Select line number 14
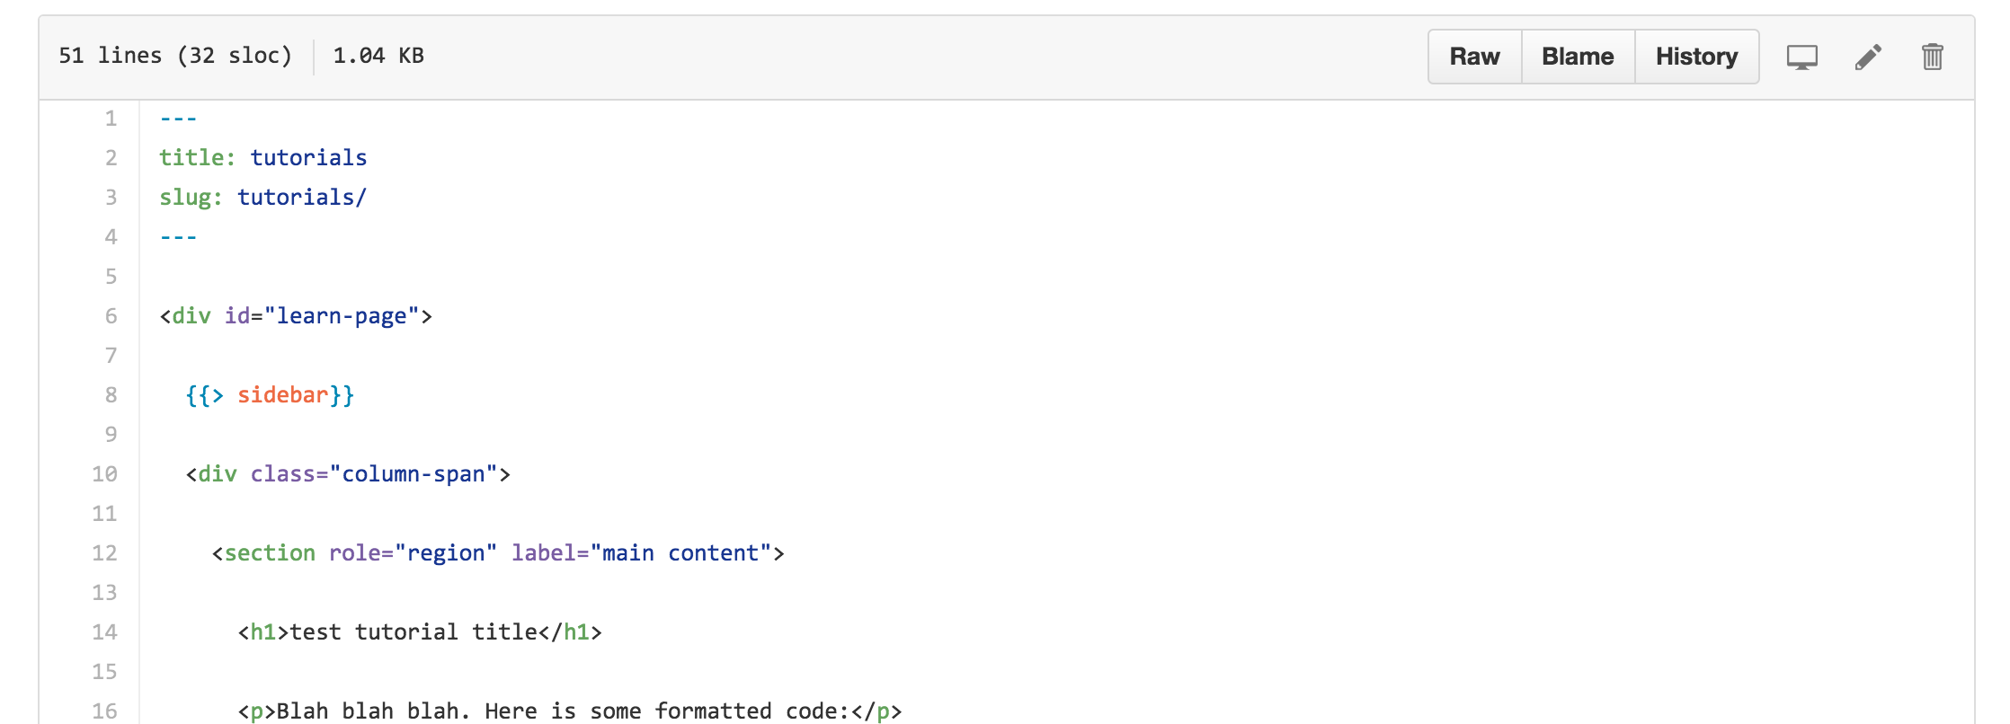Image resolution: width=2010 pixels, height=724 pixels. 104,632
